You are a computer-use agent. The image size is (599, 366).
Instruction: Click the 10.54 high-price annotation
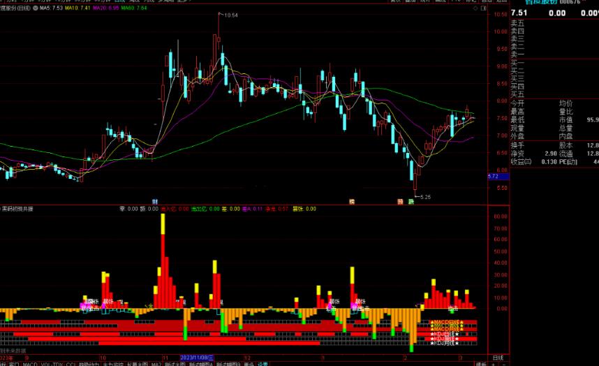231,15
